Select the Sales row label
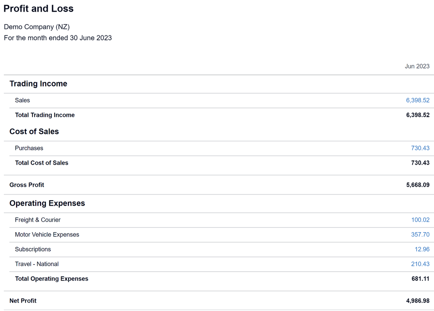Viewport: 434px width, 311px height. click(23, 100)
